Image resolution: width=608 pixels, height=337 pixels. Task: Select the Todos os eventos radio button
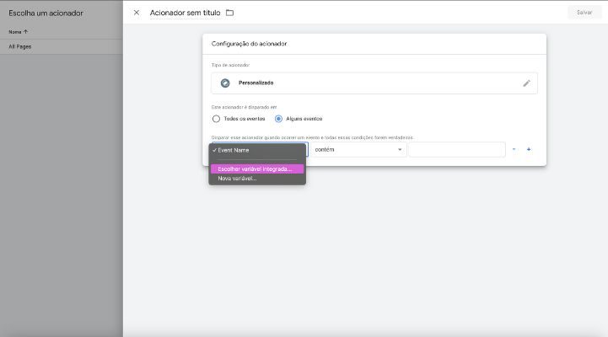click(x=216, y=119)
